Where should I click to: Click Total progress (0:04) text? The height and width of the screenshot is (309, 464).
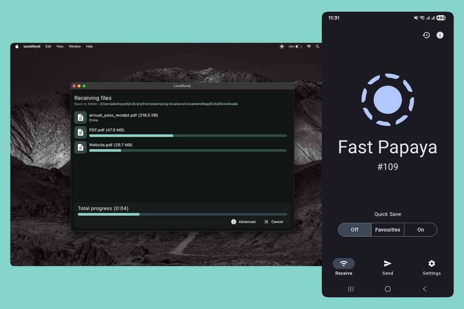tap(103, 208)
